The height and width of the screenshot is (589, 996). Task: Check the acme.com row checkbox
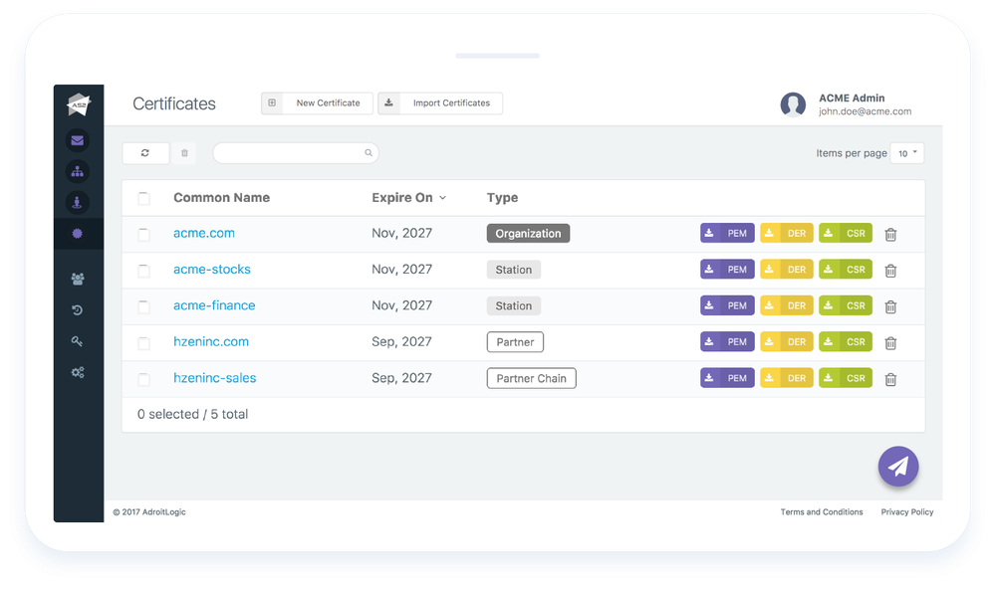click(144, 234)
